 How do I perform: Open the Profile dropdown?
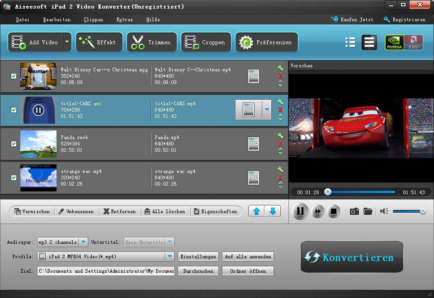click(x=106, y=256)
